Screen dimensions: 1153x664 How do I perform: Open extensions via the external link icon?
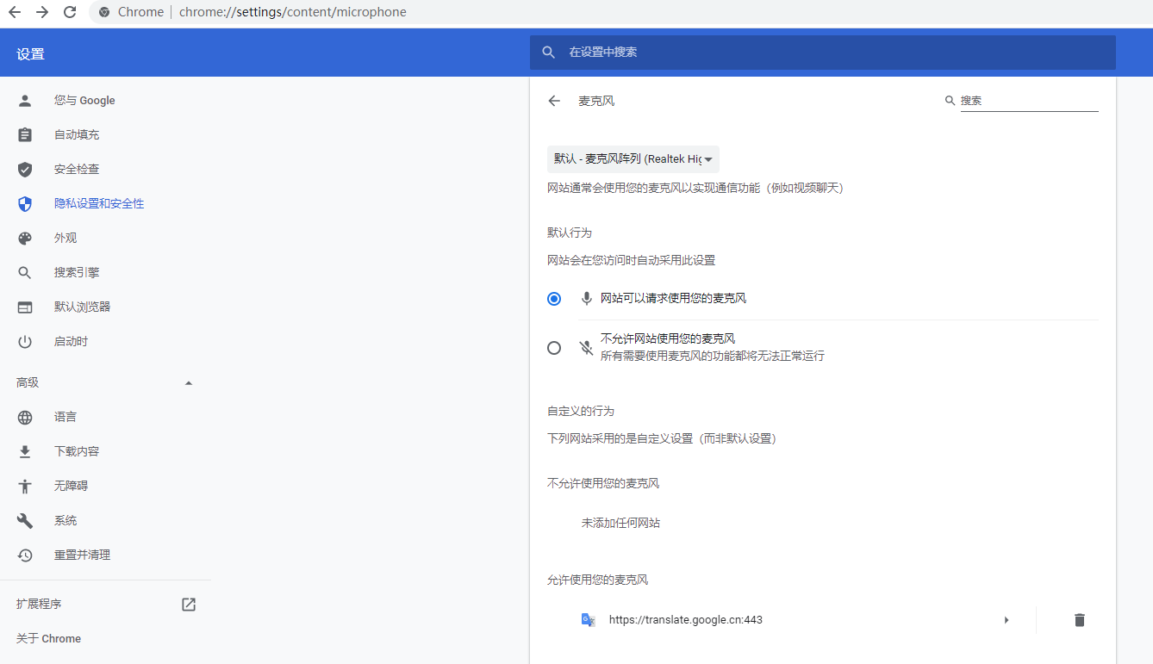click(x=189, y=605)
